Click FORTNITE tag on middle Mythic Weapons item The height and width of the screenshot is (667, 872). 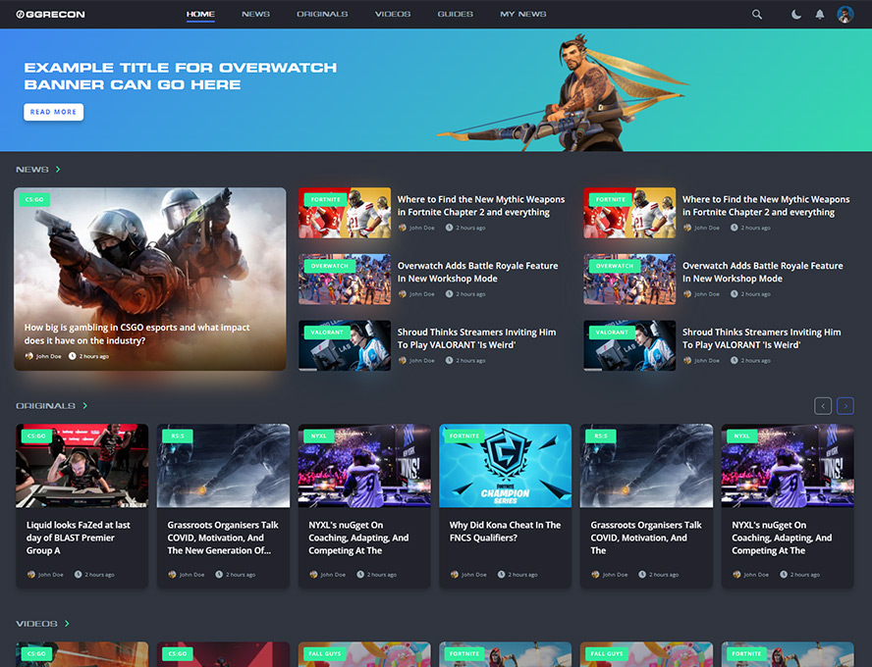coord(325,199)
